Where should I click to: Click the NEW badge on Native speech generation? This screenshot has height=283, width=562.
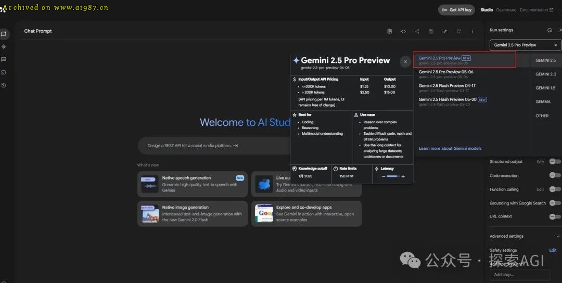240,178
